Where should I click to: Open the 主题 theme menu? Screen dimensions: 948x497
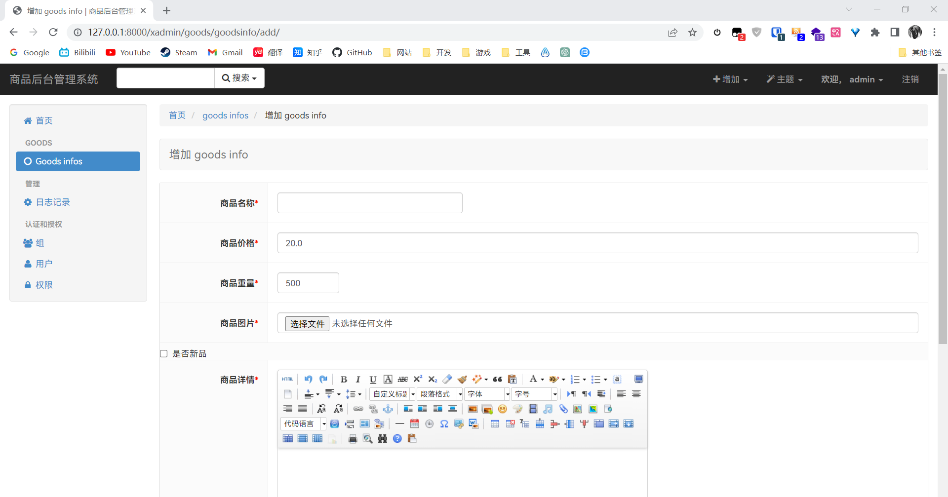(x=785, y=79)
